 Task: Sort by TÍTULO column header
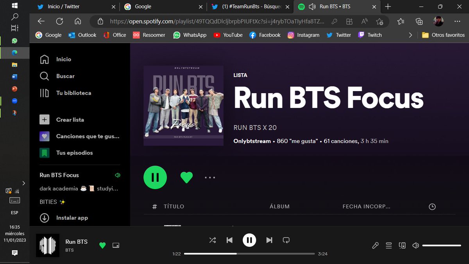pos(174,207)
